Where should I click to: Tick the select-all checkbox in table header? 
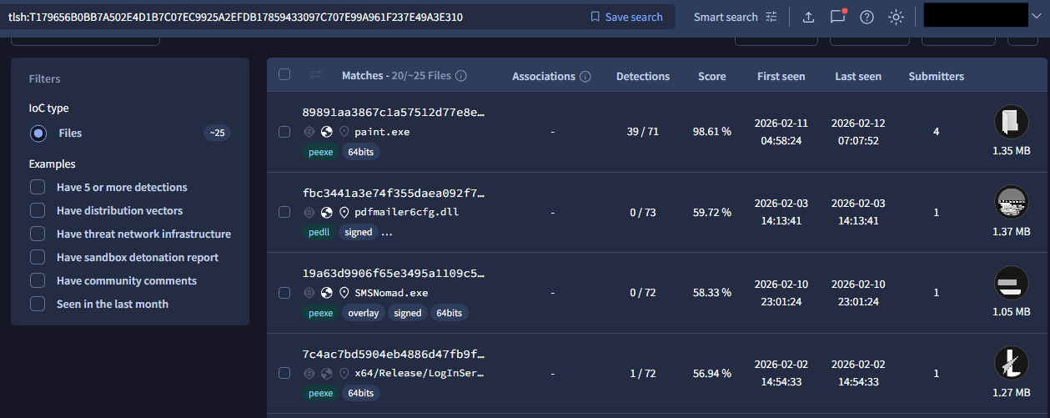tap(284, 74)
